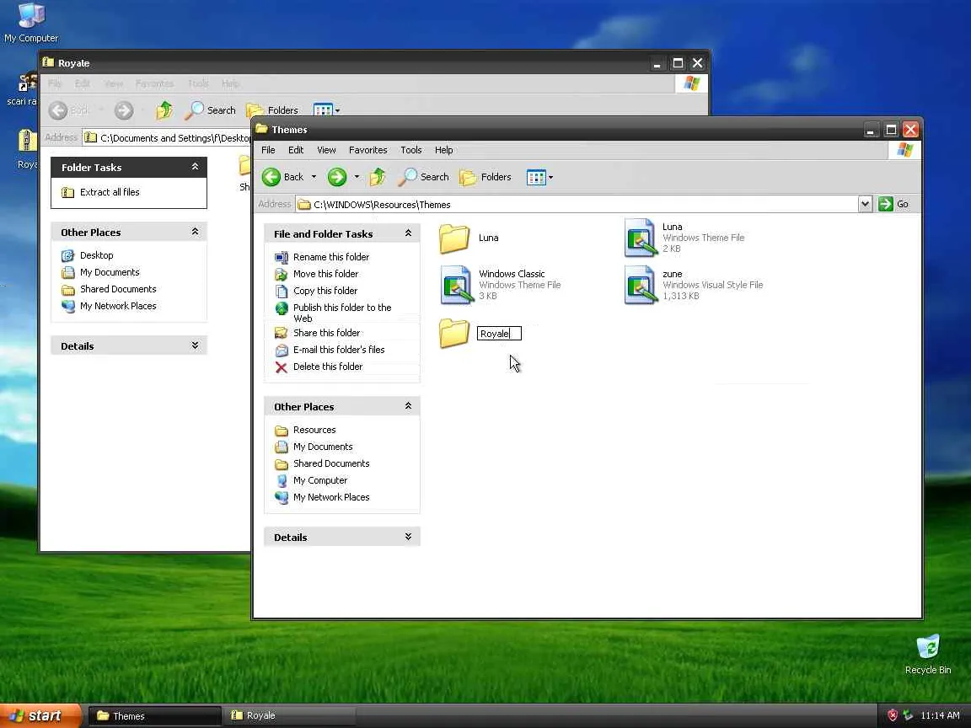Viewport: 971px width, 728px height.
Task: Open My Documents in Themes Other Places
Action: (x=323, y=447)
